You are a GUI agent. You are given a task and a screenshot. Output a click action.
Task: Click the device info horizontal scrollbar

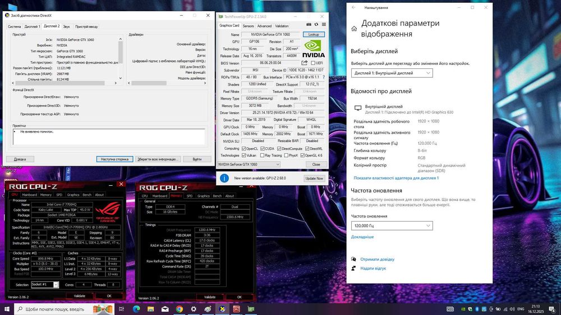click(65, 83)
